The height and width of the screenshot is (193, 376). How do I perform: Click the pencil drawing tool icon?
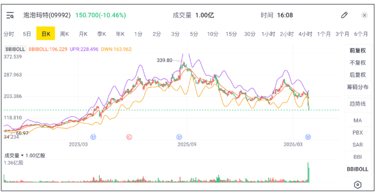coord(344,15)
